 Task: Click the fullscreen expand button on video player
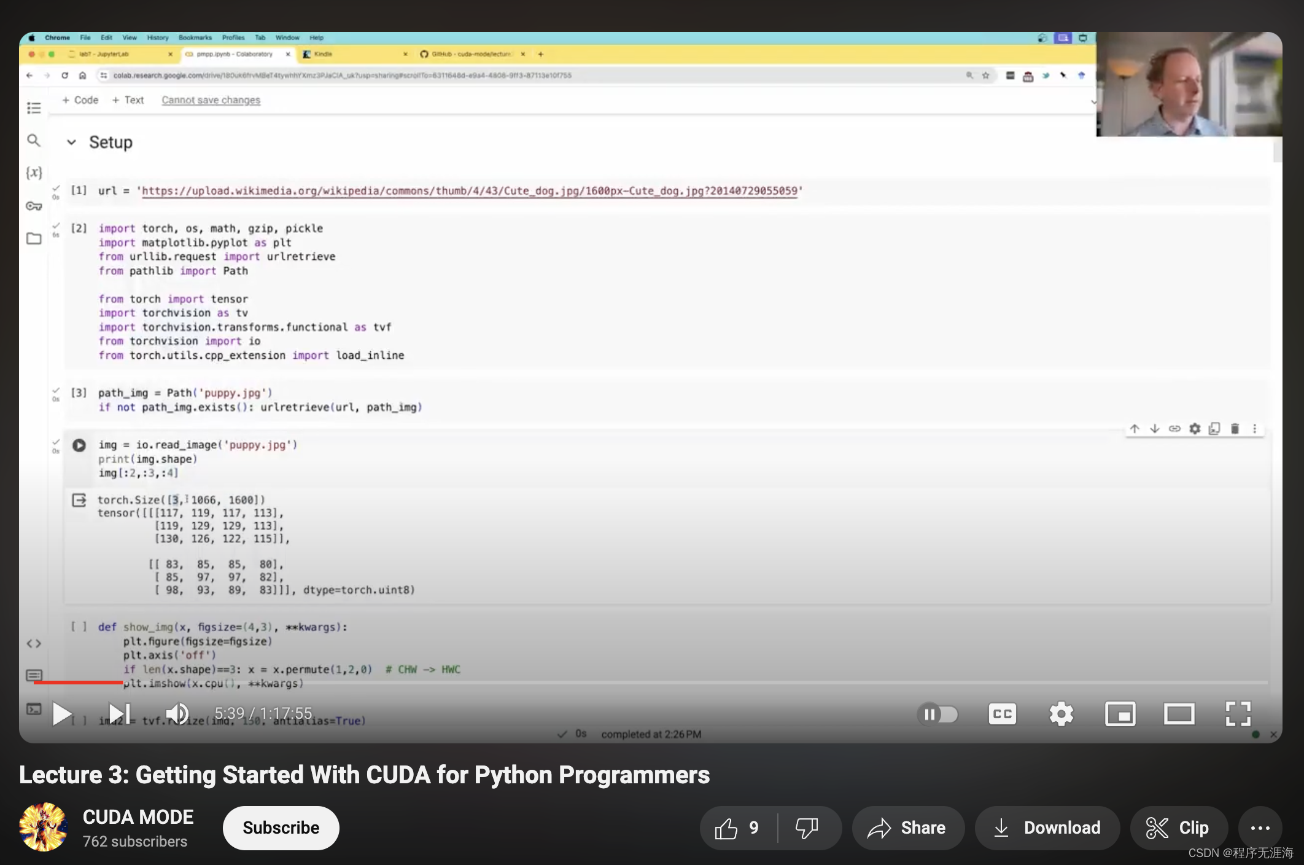point(1238,713)
